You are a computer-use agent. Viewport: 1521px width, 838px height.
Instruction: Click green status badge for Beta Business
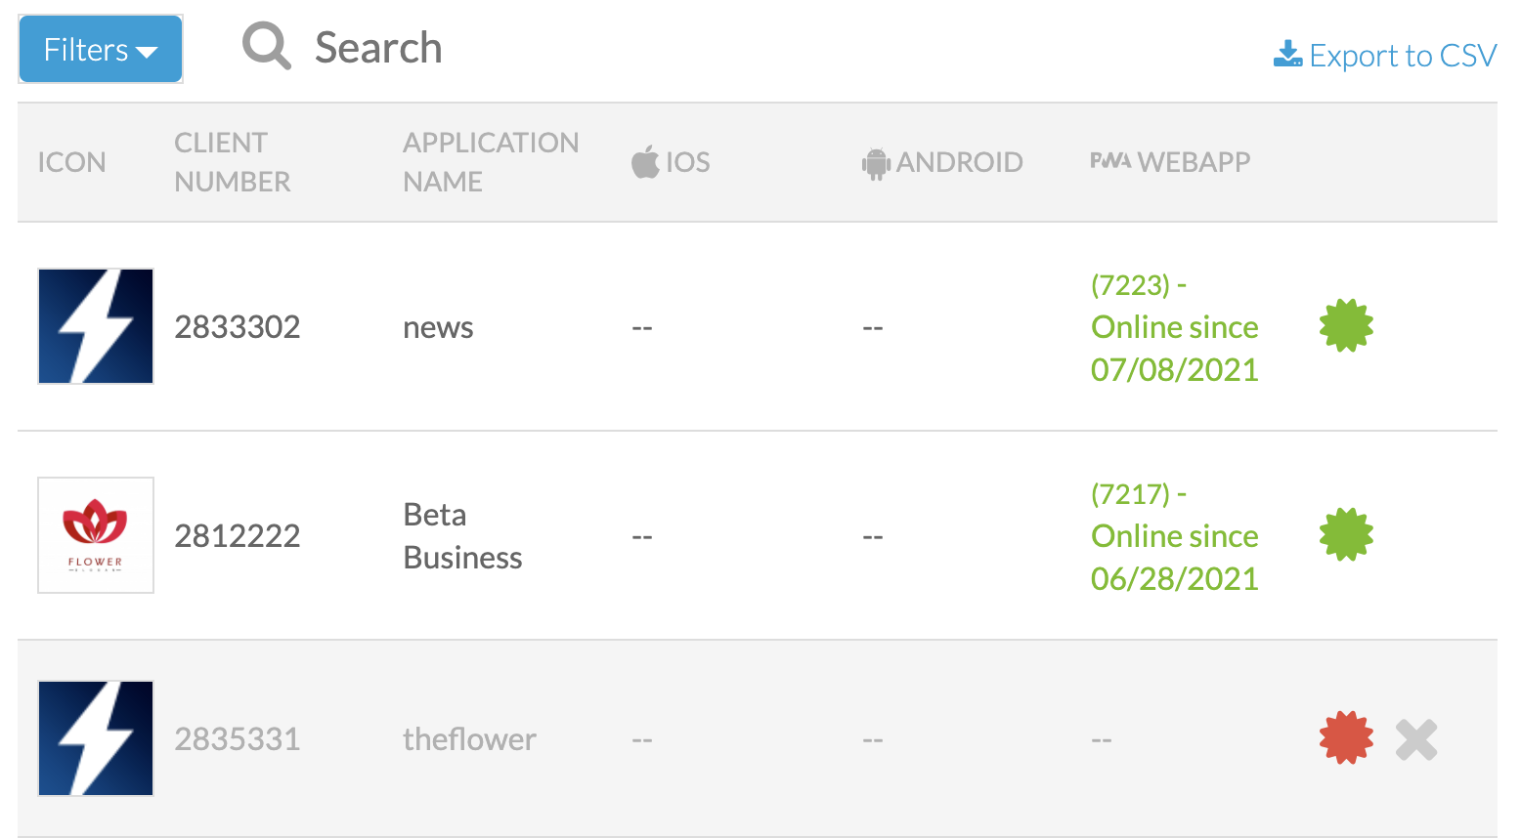click(1346, 535)
